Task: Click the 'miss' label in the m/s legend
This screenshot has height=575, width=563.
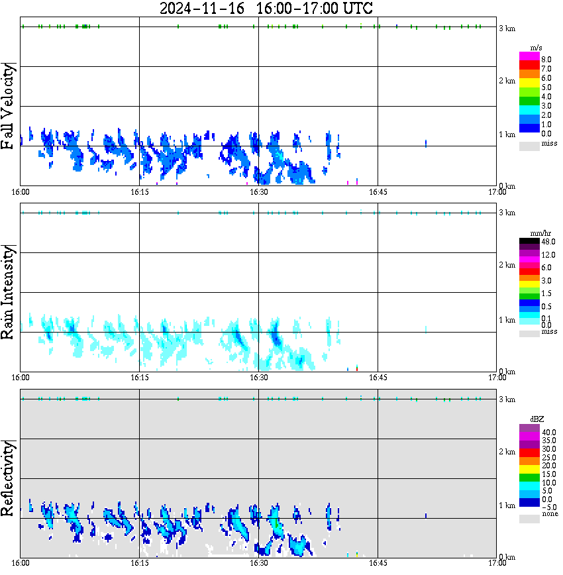Action: click(x=549, y=143)
